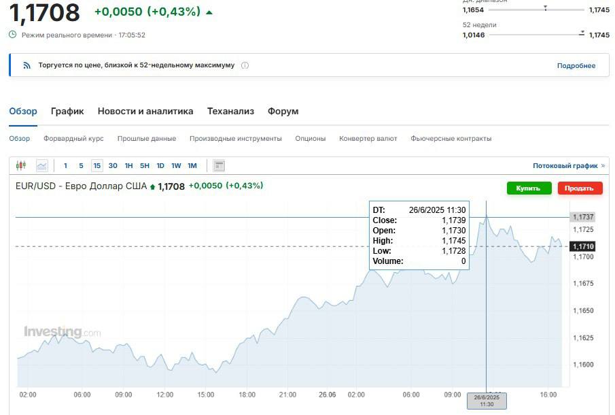Expand details with Подробнее link
This screenshot has height=415, width=615.
coord(576,65)
